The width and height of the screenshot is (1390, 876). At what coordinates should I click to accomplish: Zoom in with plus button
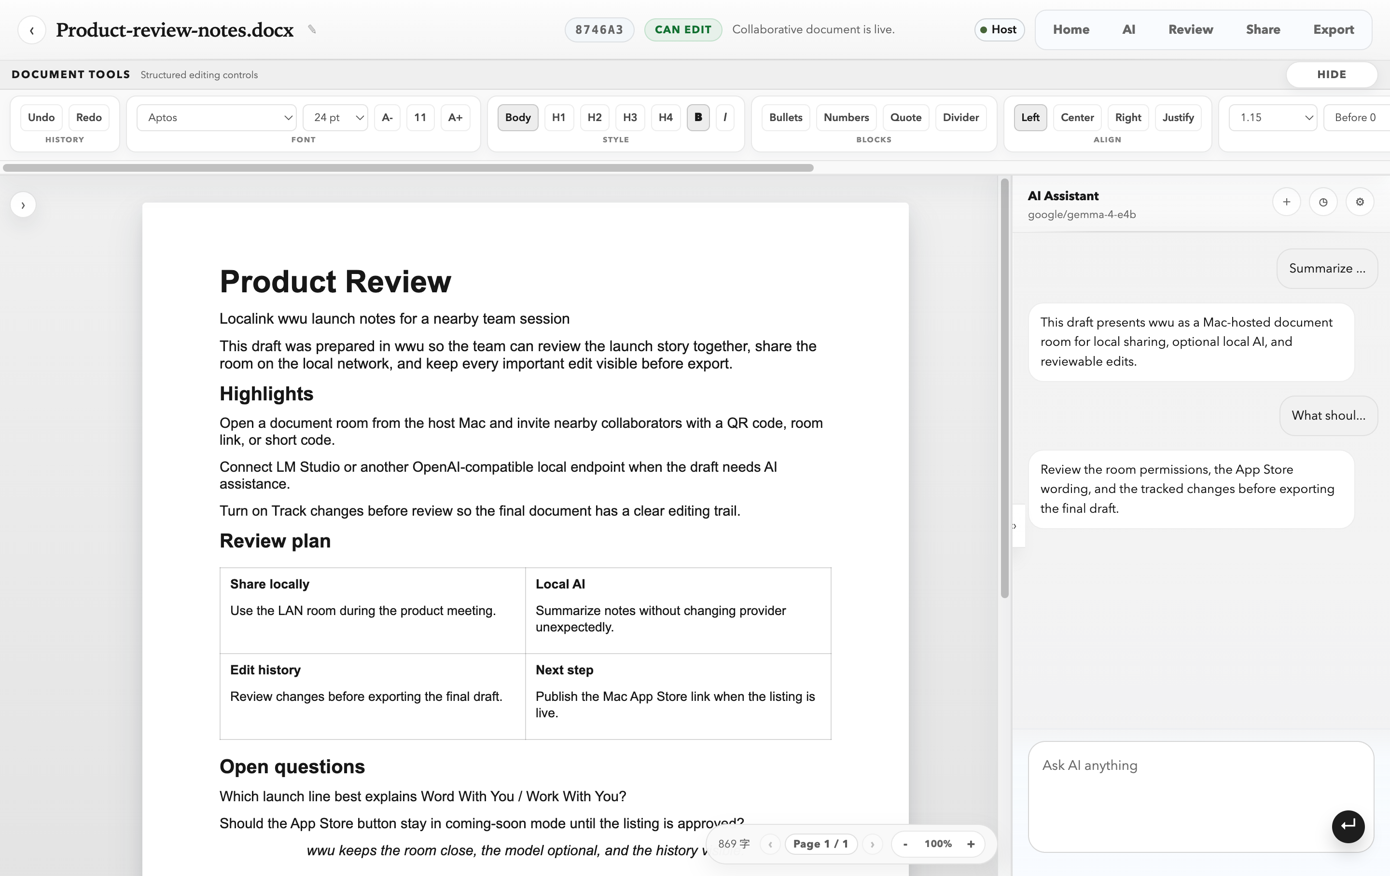pyautogui.click(x=971, y=844)
